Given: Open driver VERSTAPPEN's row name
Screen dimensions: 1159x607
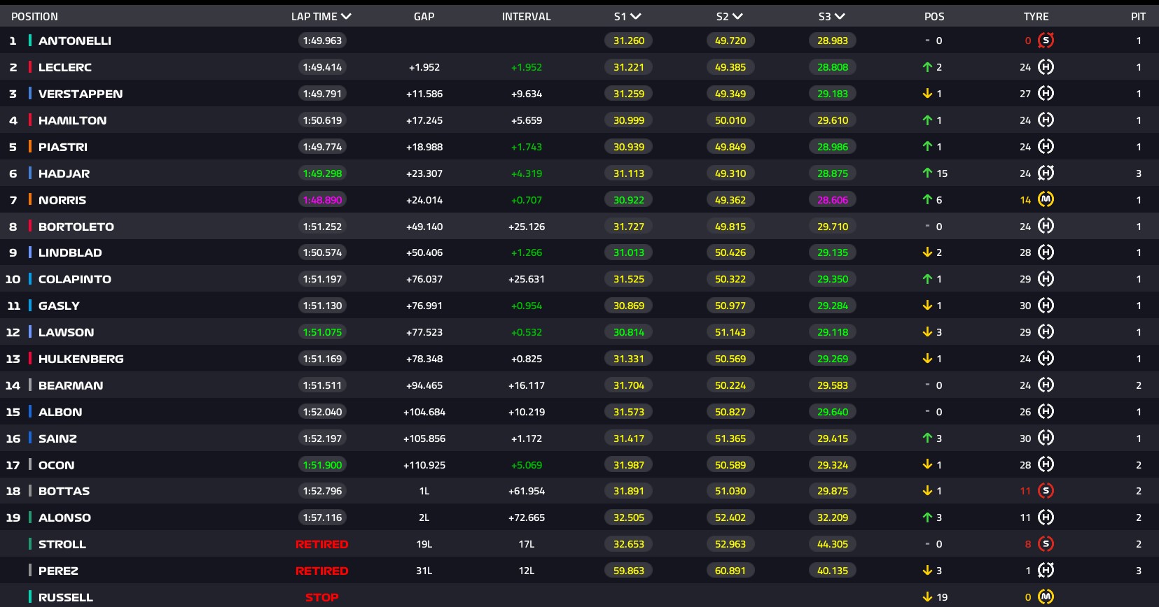Looking at the screenshot, I should (81, 94).
